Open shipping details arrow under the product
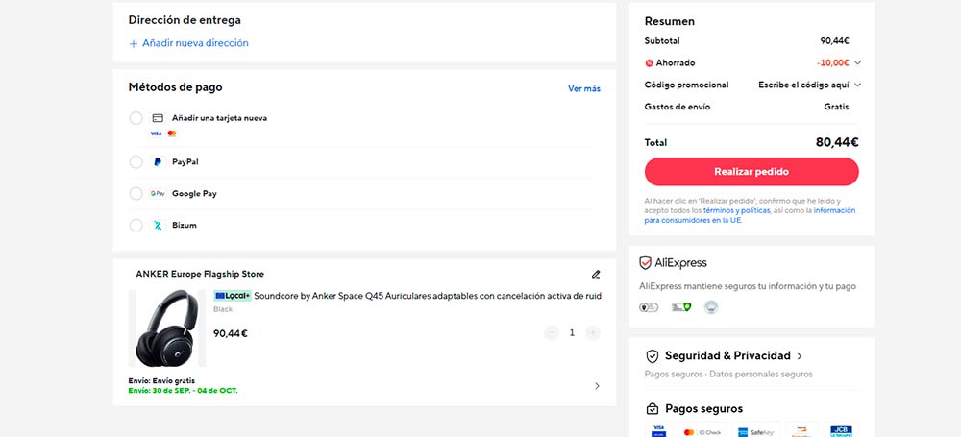 point(597,386)
